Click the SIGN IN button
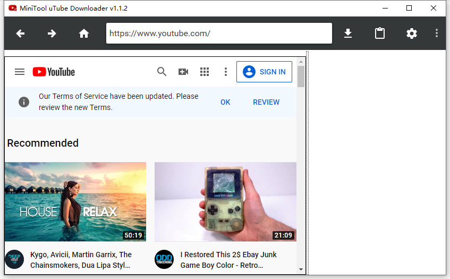This screenshot has width=450, height=279. coord(265,72)
